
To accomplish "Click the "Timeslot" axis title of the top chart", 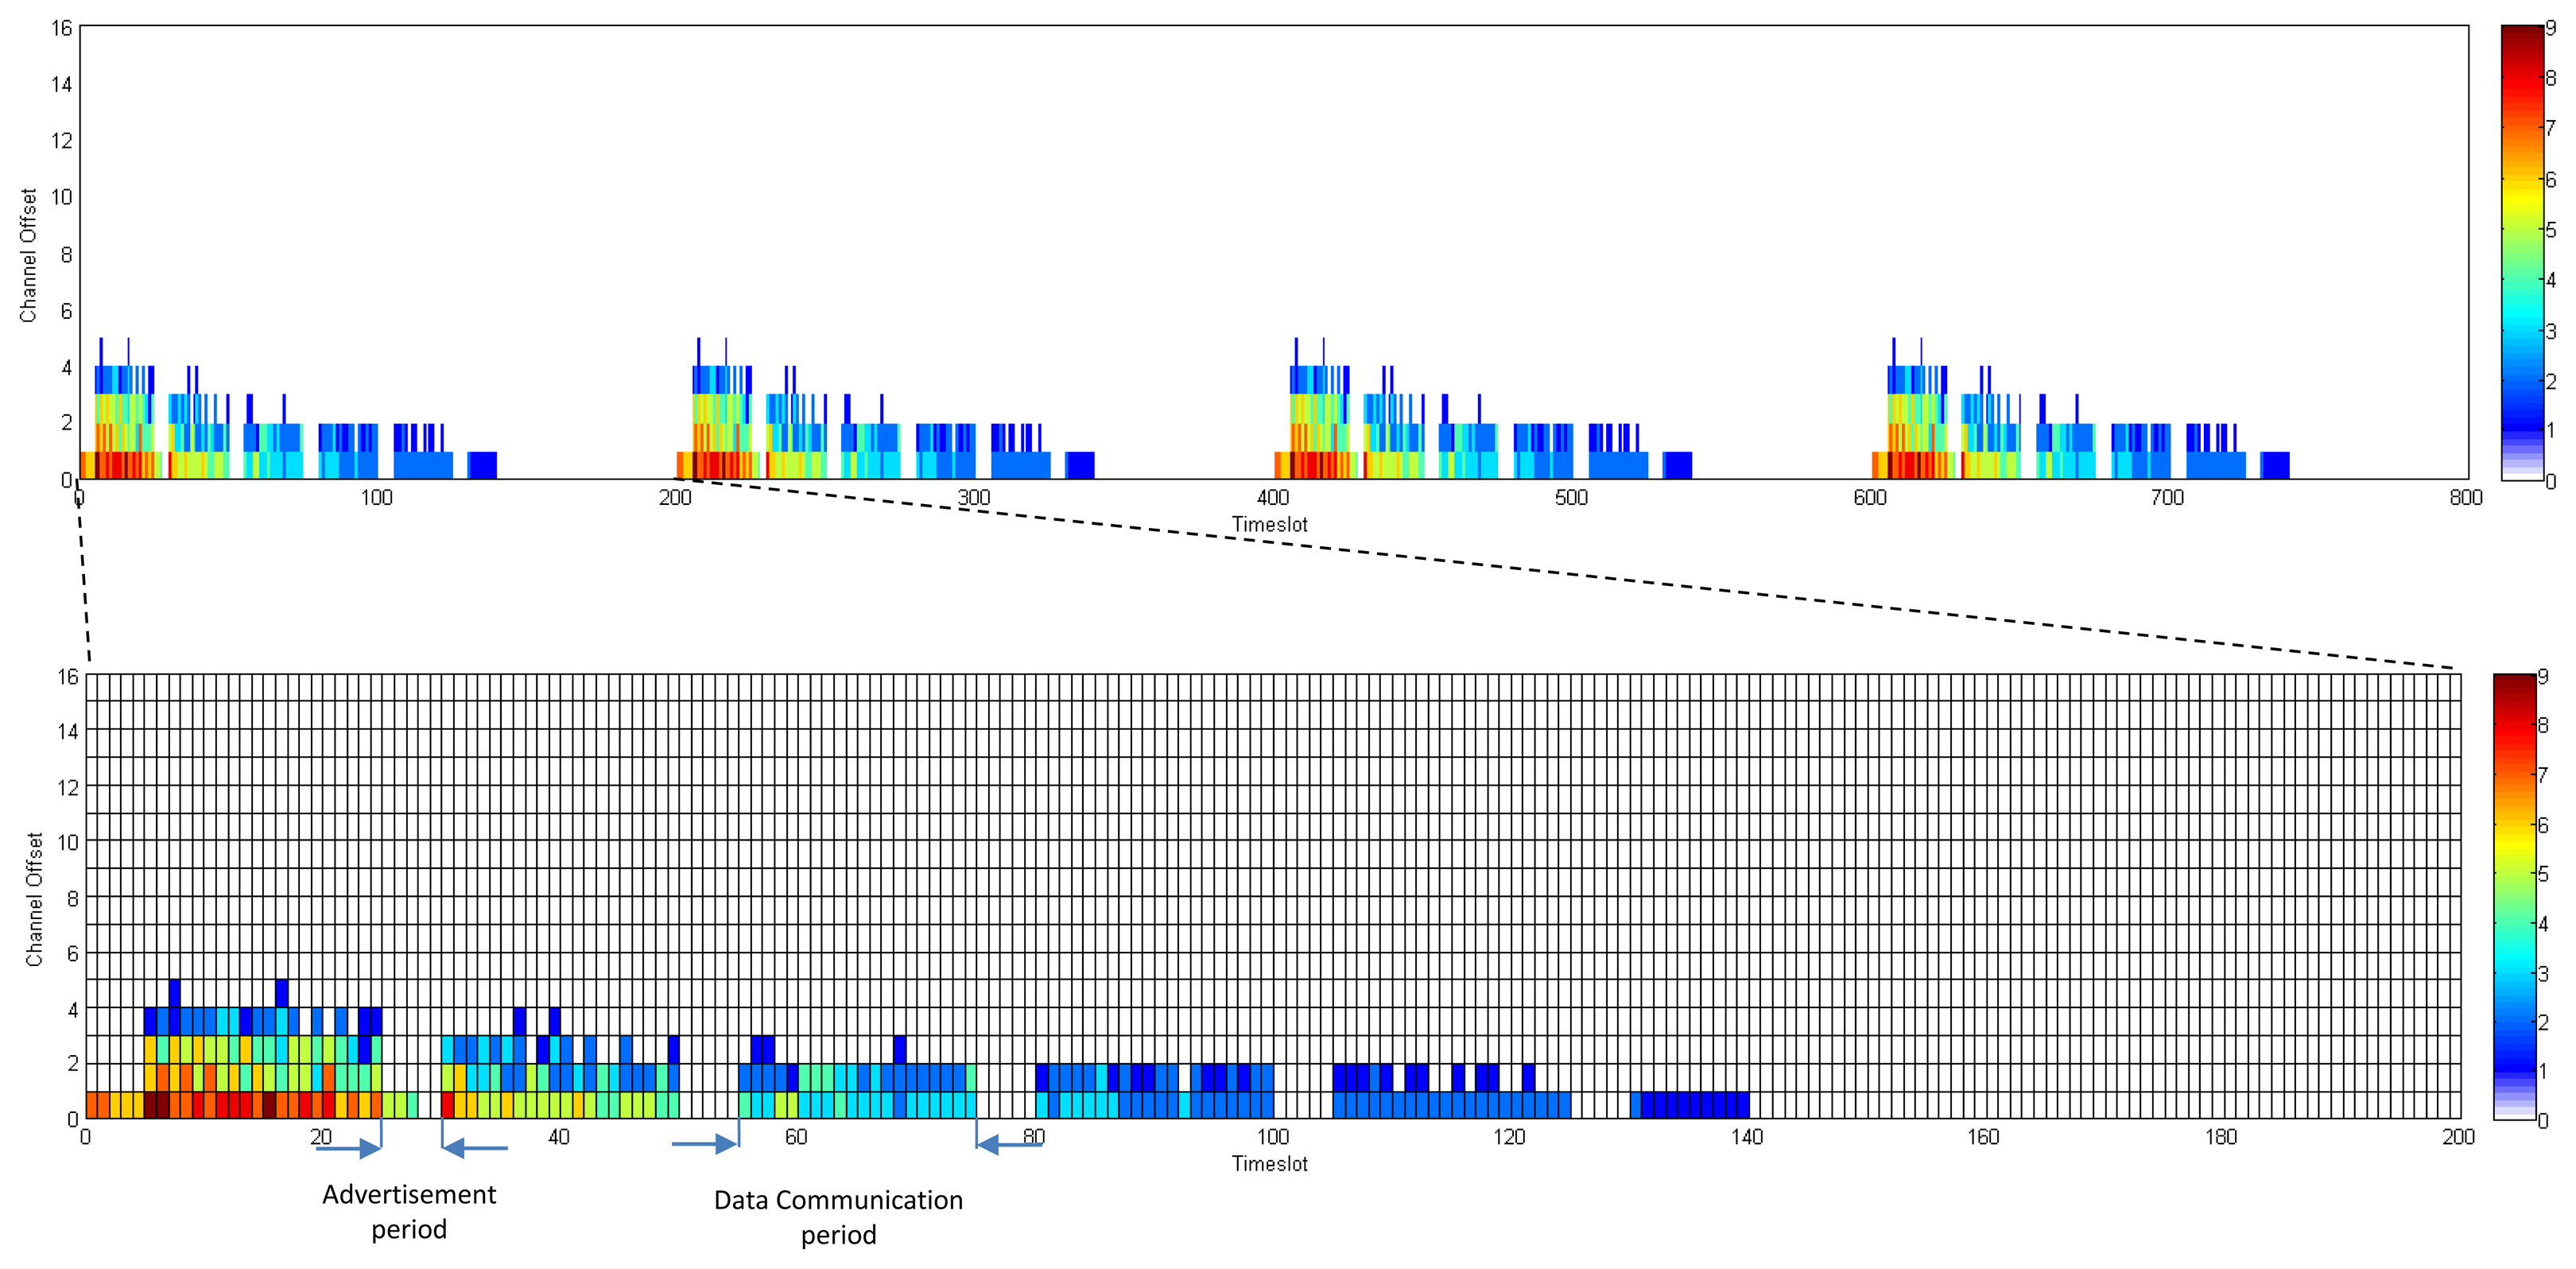I will click(1269, 524).
